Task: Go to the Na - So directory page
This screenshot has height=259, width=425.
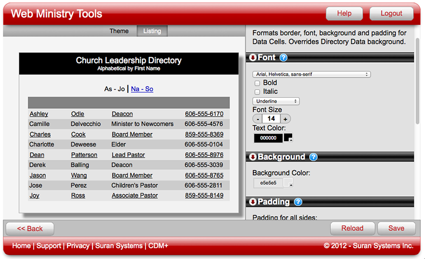Action: (x=142, y=89)
